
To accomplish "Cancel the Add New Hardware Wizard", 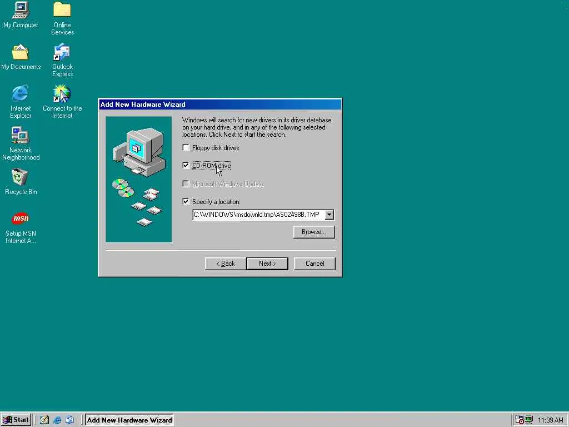I will tap(315, 264).
